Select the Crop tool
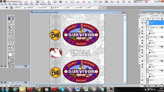 [x=9, y=27]
